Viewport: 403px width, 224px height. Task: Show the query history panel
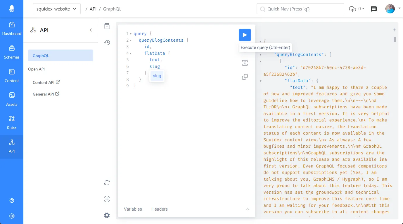pyautogui.click(x=107, y=43)
